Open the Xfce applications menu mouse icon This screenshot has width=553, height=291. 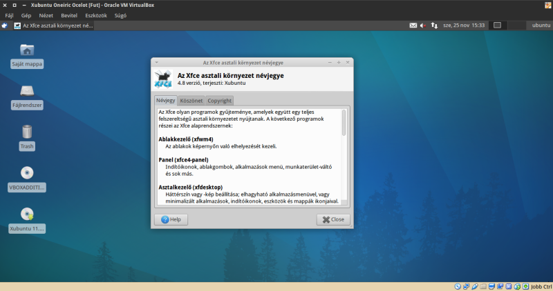4,26
